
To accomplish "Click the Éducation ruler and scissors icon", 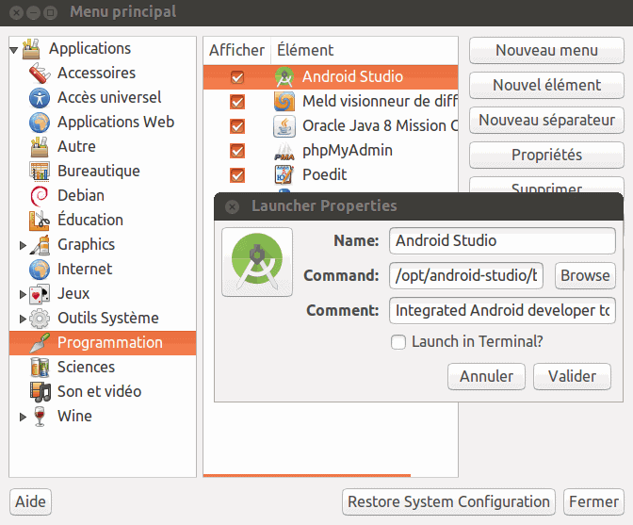I will (40, 221).
